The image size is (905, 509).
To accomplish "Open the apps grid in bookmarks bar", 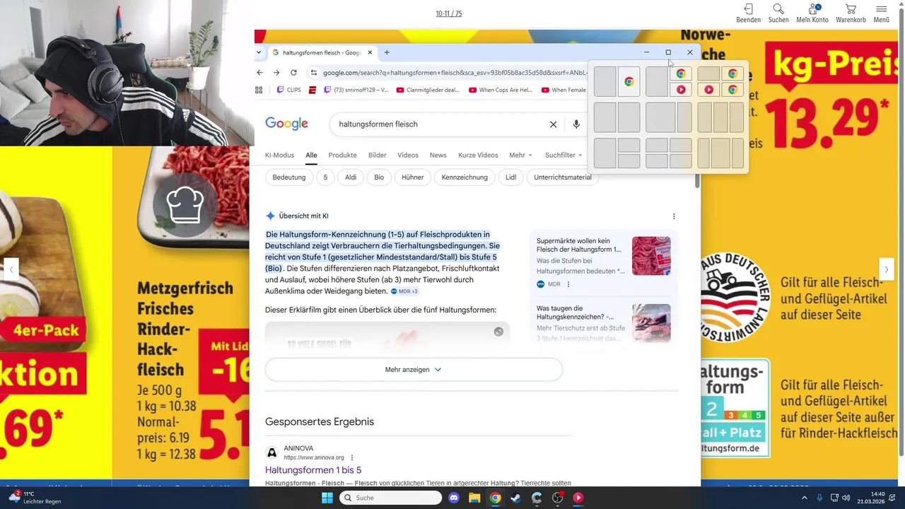I will coord(259,90).
